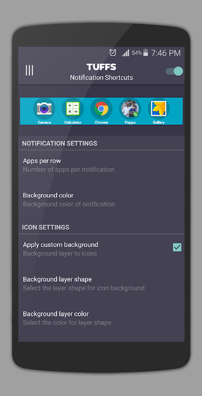This screenshot has height=396, width=202.
Task: Open Background layer color setting
Action: (101, 318)
